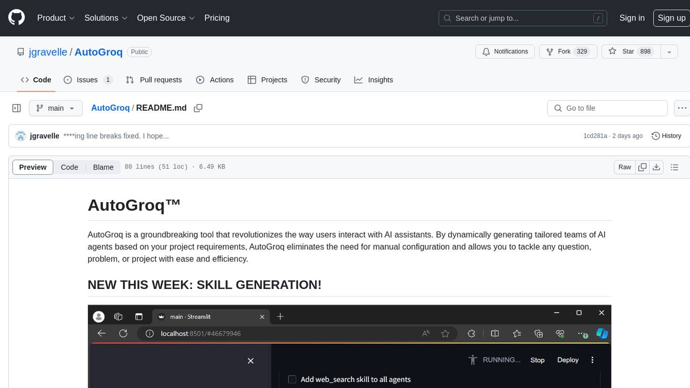The image size is (690, 388).
Task: Open split screen icon in browser
Action: coord(495,334)
